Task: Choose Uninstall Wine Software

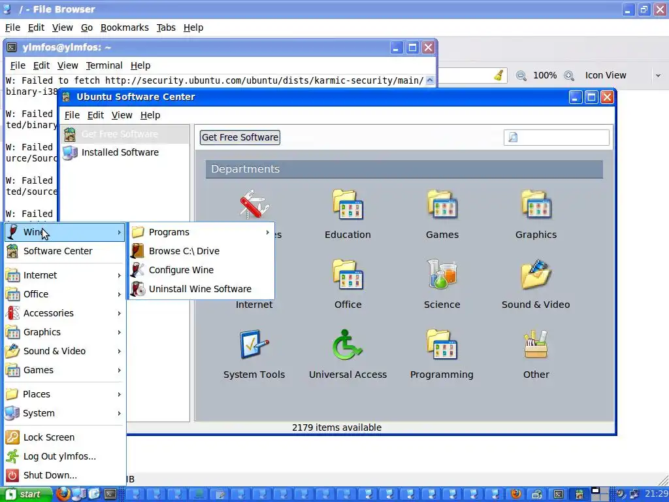Action: [201, 288]
